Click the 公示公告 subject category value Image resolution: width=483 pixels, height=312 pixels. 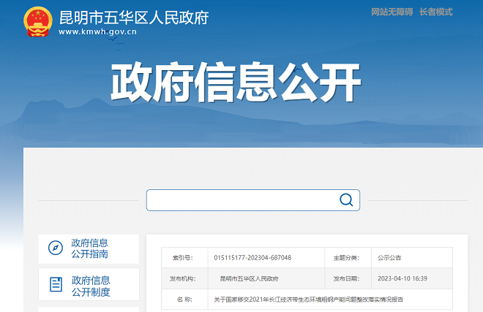tap(389, 258)
